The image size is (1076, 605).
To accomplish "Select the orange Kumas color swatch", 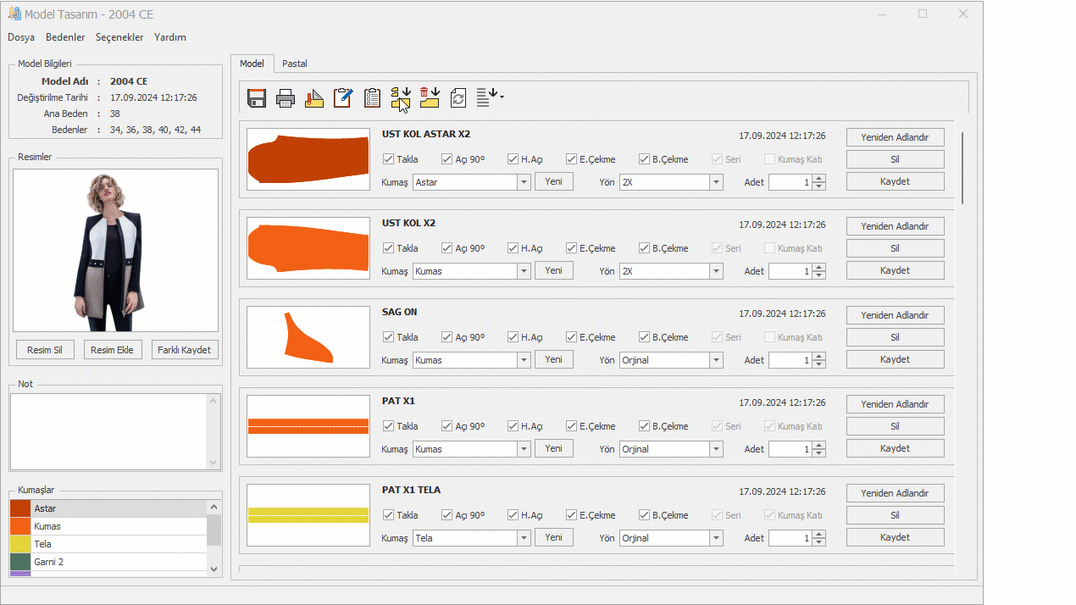I will coord(20,526).
